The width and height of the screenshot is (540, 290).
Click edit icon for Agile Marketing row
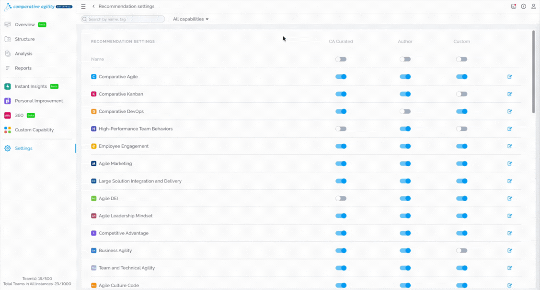point(510,163)
